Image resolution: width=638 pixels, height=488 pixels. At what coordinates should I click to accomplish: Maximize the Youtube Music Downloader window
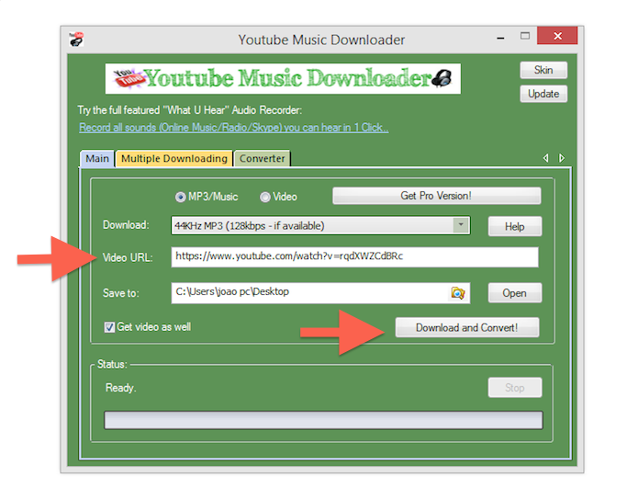pos(525,36)
